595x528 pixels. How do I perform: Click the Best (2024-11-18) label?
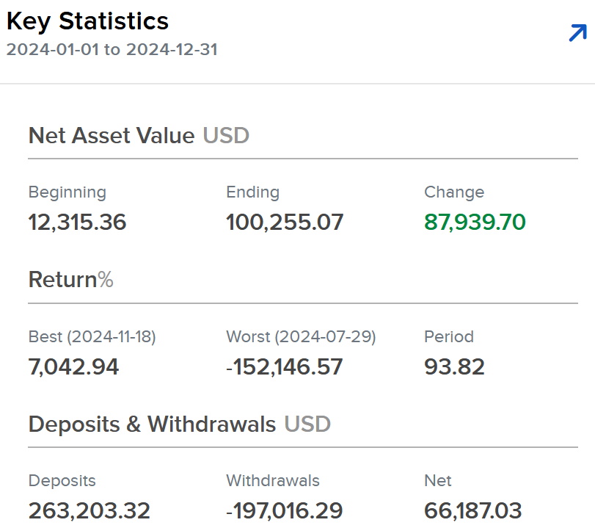click(92, 337)
